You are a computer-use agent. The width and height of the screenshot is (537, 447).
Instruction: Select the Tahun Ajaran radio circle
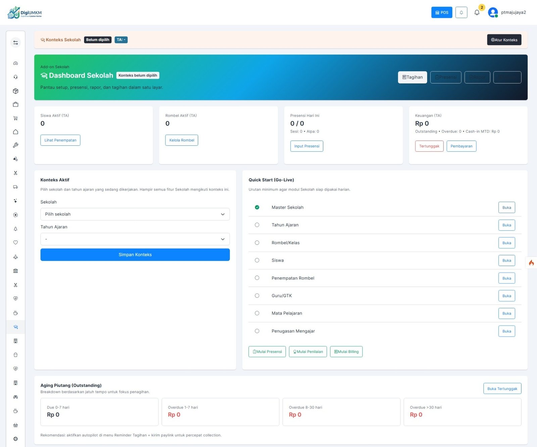coord(257,225)
